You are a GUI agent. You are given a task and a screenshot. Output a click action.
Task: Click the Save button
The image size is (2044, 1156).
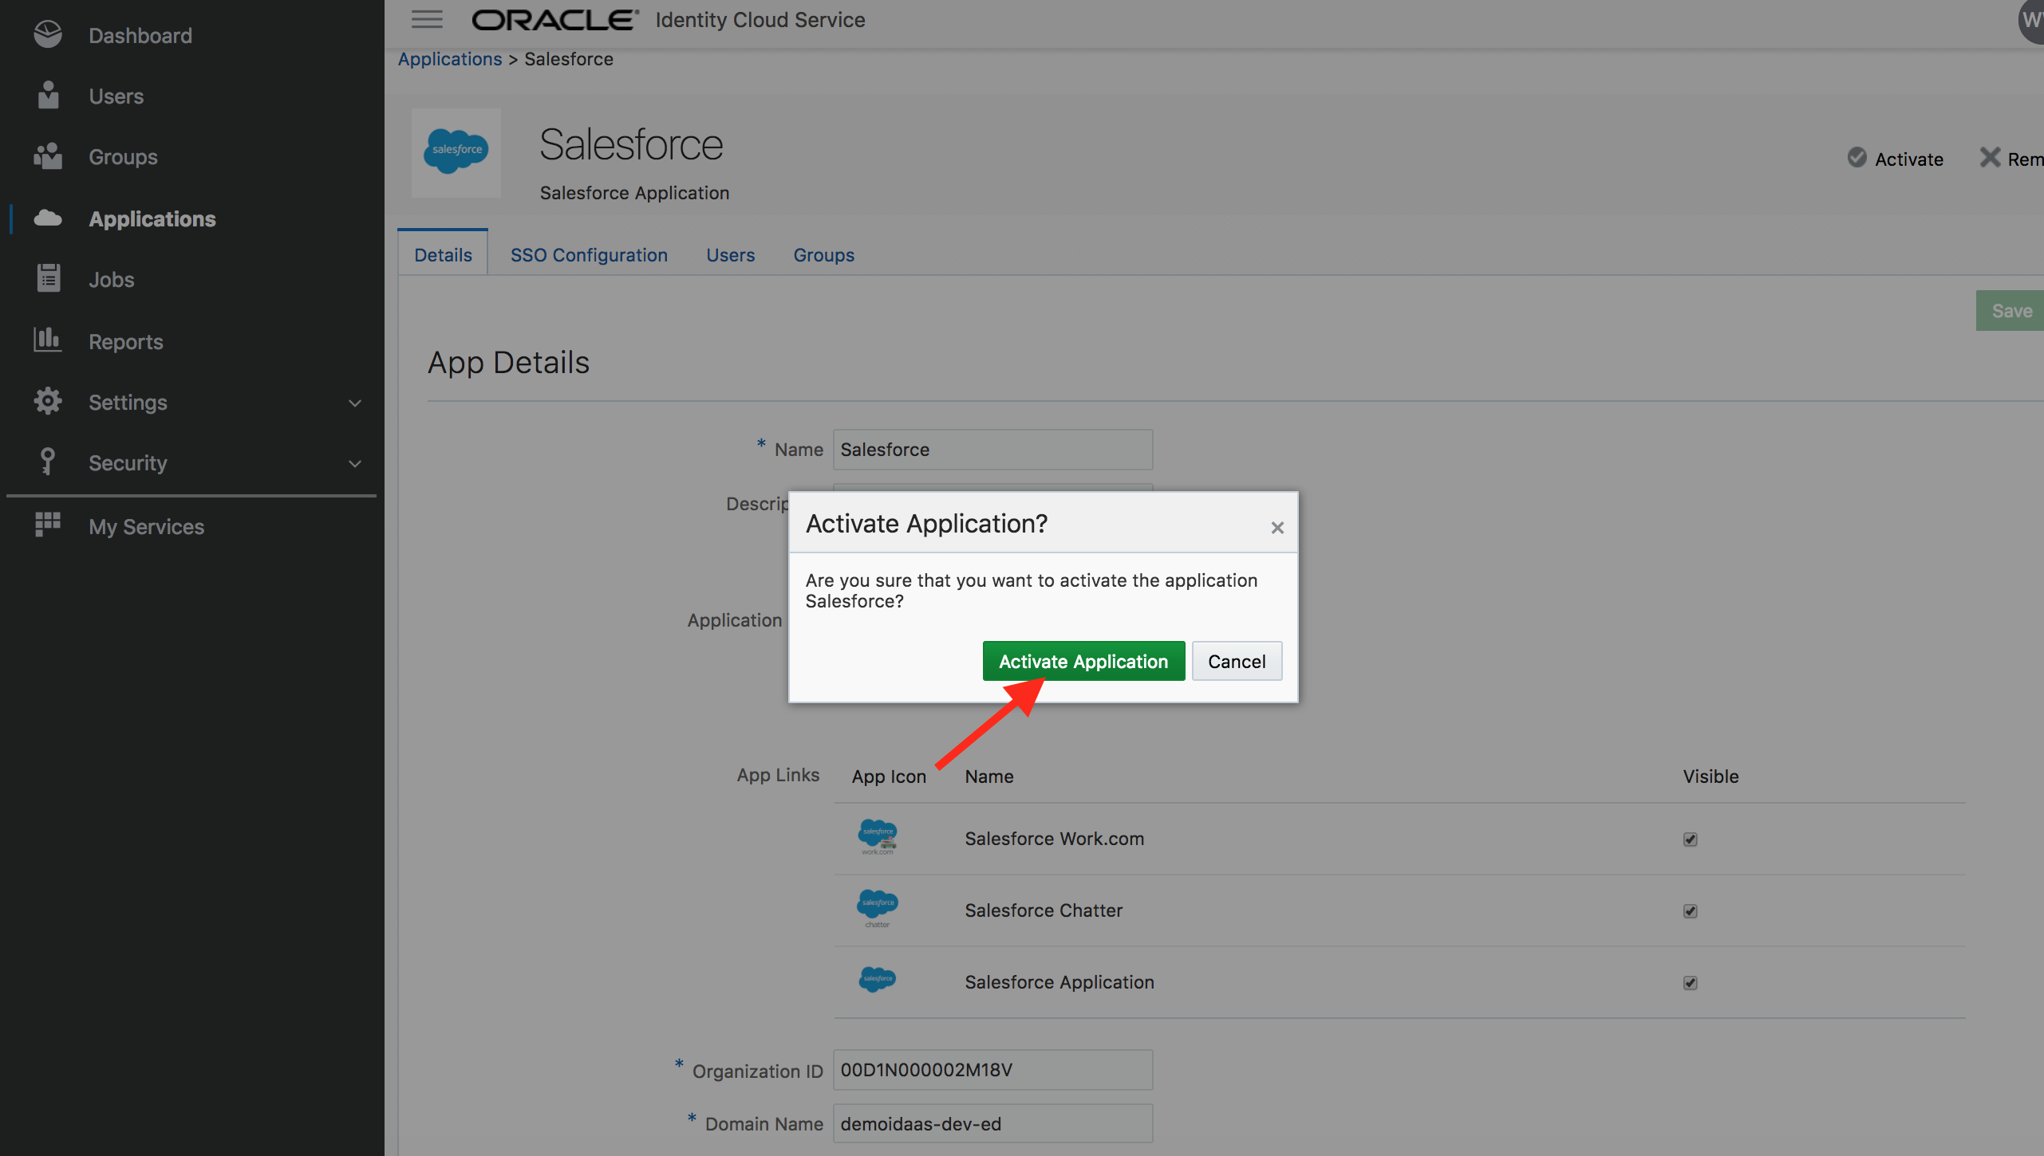[x=2010, y=310]
